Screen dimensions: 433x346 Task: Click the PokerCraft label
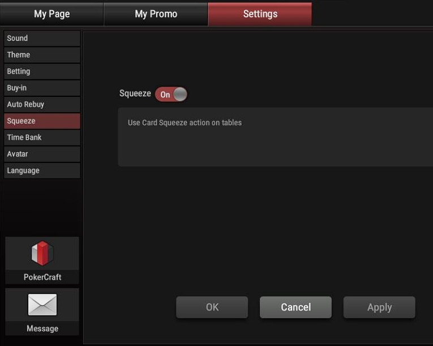[42, 277]
